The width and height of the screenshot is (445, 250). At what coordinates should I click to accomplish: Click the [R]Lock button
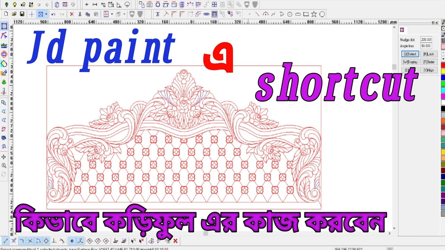click(x=429, y=54)
